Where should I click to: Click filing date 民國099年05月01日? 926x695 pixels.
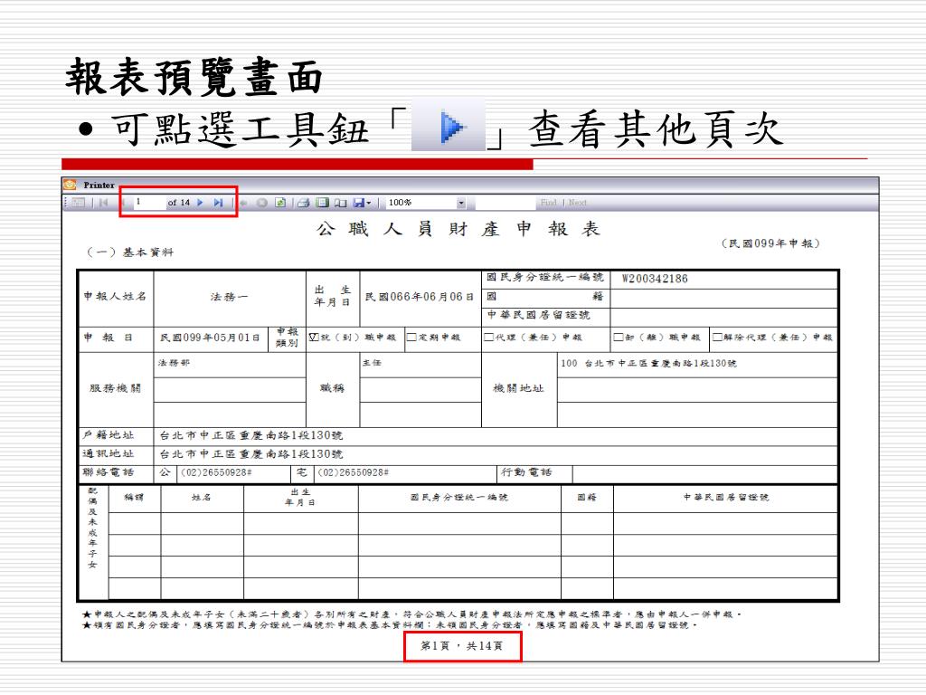[x=210, y=338]
